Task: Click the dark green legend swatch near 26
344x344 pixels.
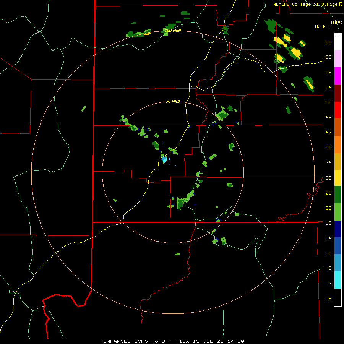Action: 338,195
